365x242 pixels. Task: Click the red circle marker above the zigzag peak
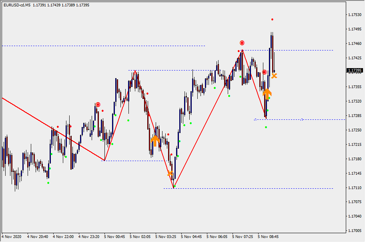point(242,43)
